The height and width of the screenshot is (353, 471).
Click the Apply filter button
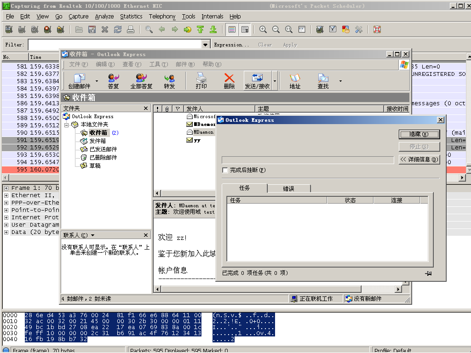point(290,45)
